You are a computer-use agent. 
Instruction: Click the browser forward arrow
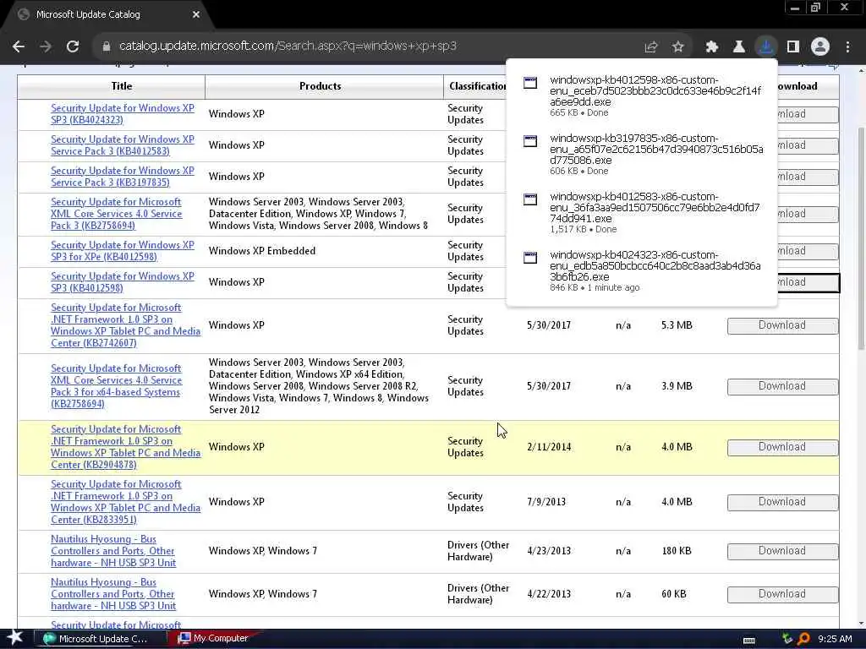46,46
